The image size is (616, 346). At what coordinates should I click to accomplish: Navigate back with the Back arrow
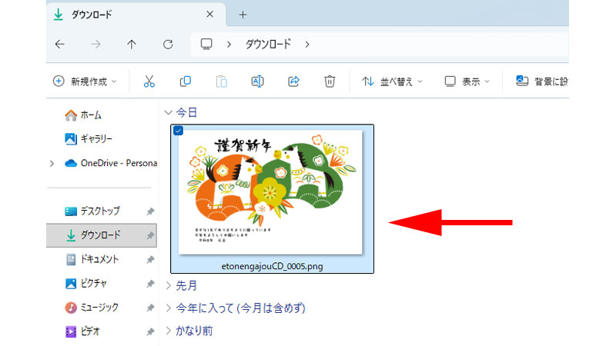point(60,44)
